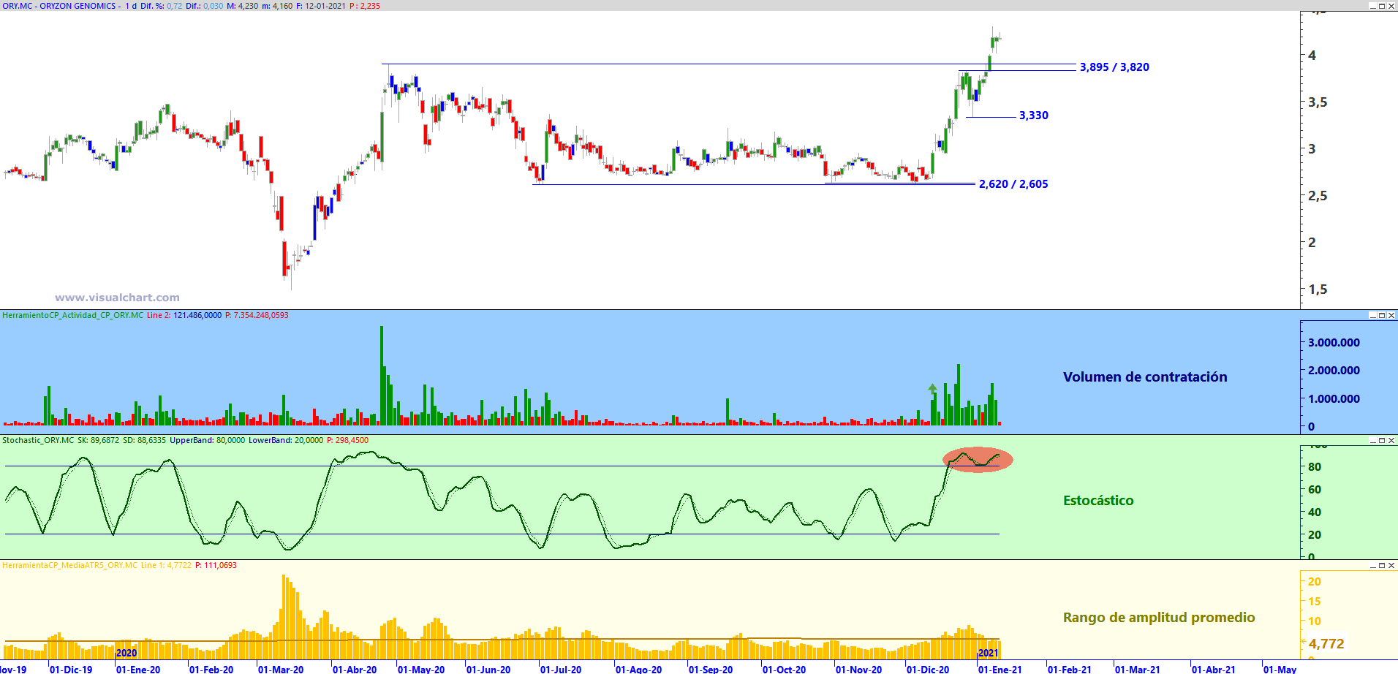This screenshot has height=674, width=1398.
Task: Click the 'Line 2: 121.486,0000' volume value
Action: click(x=184, y=316)
